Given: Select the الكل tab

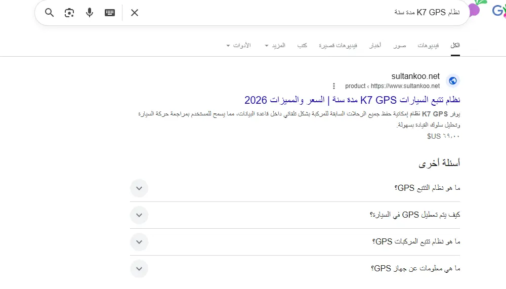Looking at the screenshot, I should click(455, 45).
